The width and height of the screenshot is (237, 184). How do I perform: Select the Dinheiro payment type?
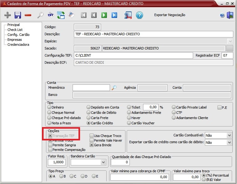coord(49,107)
